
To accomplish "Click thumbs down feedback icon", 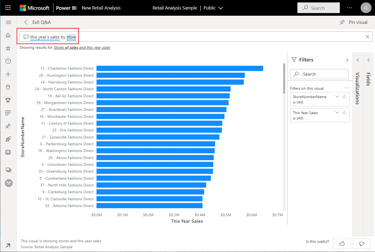I will point(361,244).
